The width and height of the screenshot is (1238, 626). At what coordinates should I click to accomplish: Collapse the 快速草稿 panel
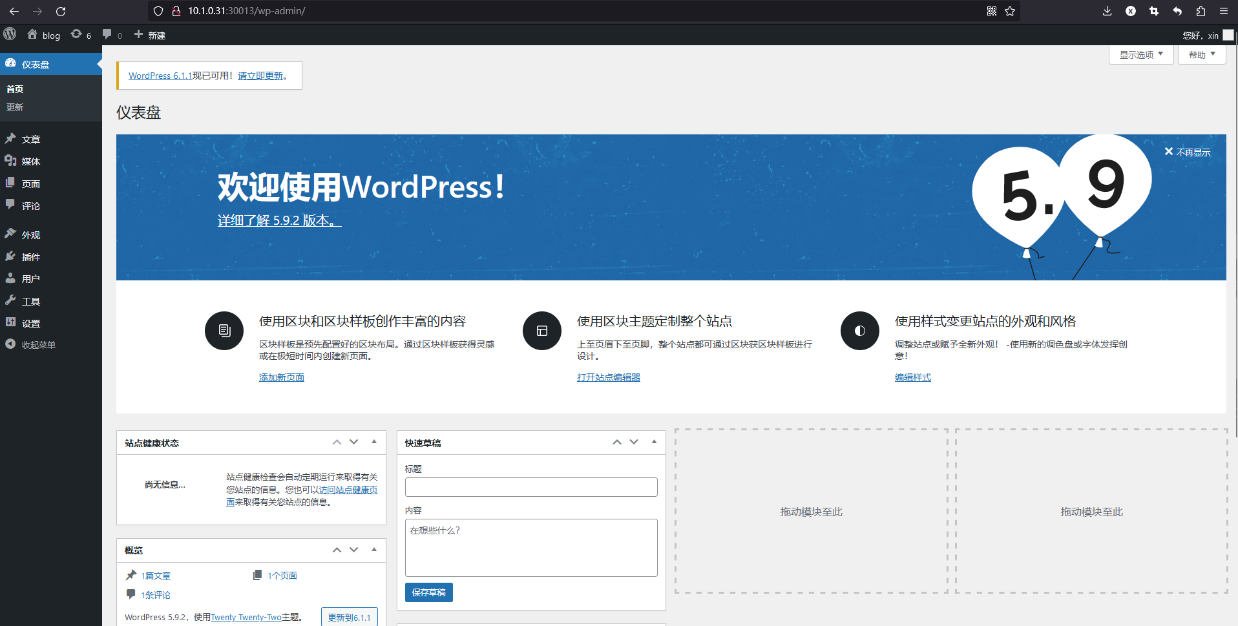654,442
